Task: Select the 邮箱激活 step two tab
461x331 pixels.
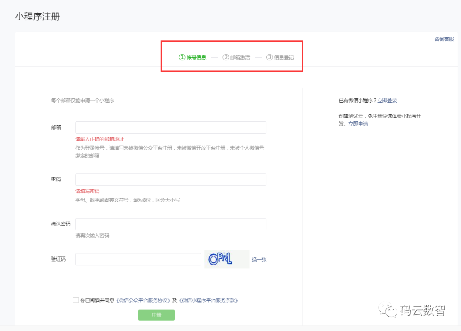Action: click(x=236, y=58)
